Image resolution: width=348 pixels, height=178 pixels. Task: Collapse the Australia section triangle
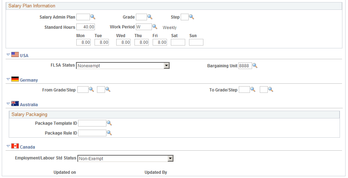8,103
